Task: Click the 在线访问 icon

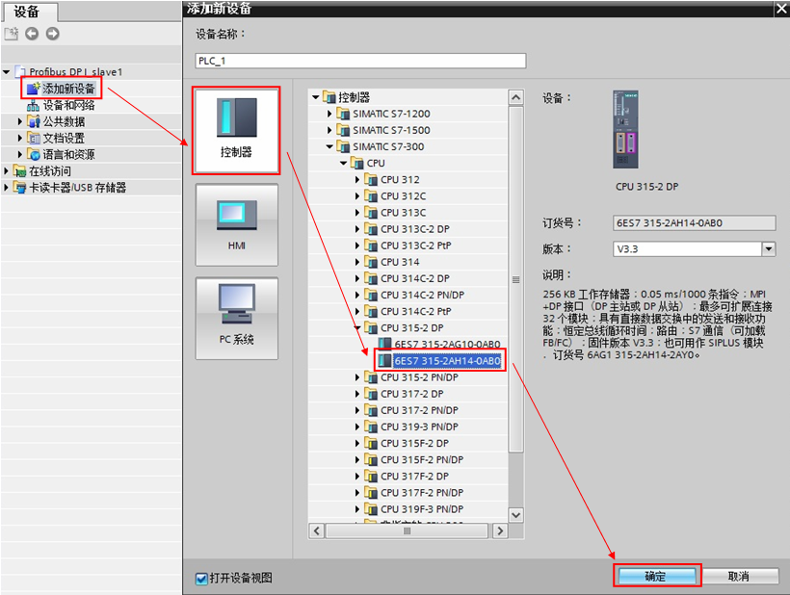Action: click(x=19, y=171)
